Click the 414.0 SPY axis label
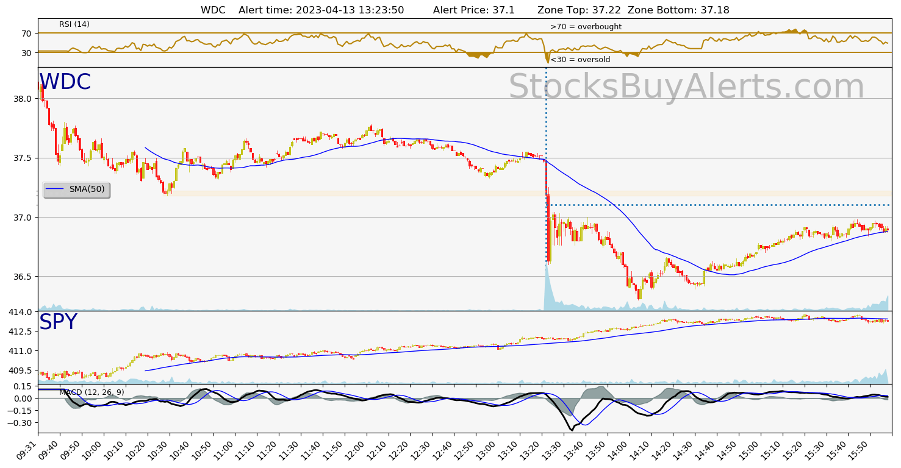Screen dimensions: 901x468 (x=21, y=312)
